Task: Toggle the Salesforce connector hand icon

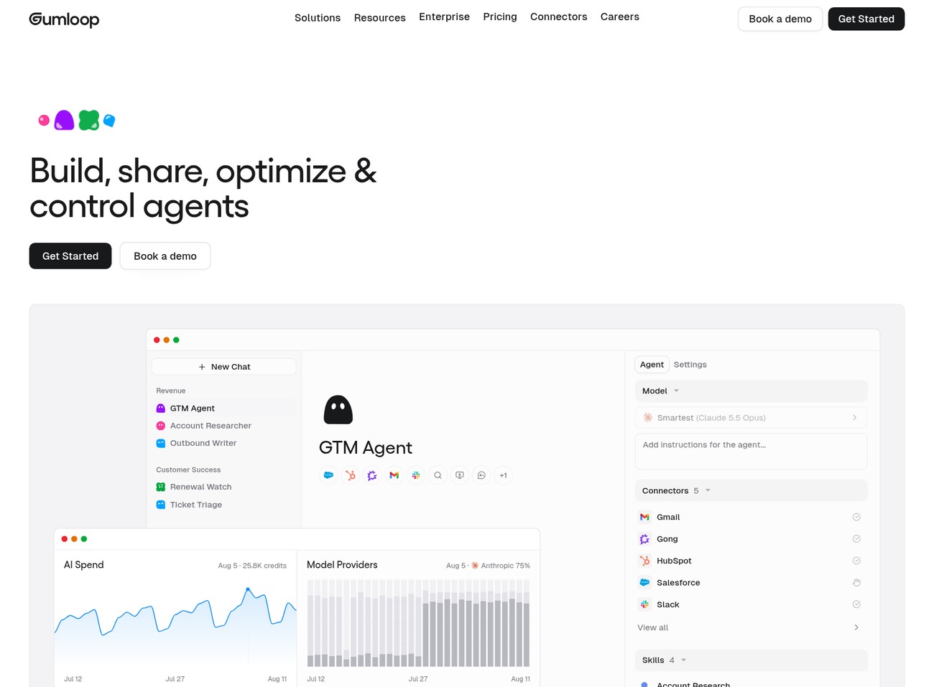Action: [856, 583]
